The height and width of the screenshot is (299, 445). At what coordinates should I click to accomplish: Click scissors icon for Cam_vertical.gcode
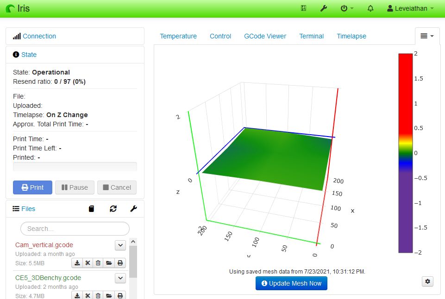point(88,263)
